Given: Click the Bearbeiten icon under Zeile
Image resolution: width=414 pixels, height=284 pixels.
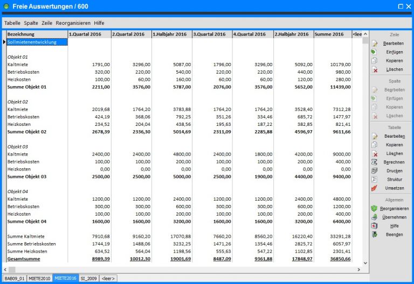Looking at the screenshot, I should pos(374,43).
